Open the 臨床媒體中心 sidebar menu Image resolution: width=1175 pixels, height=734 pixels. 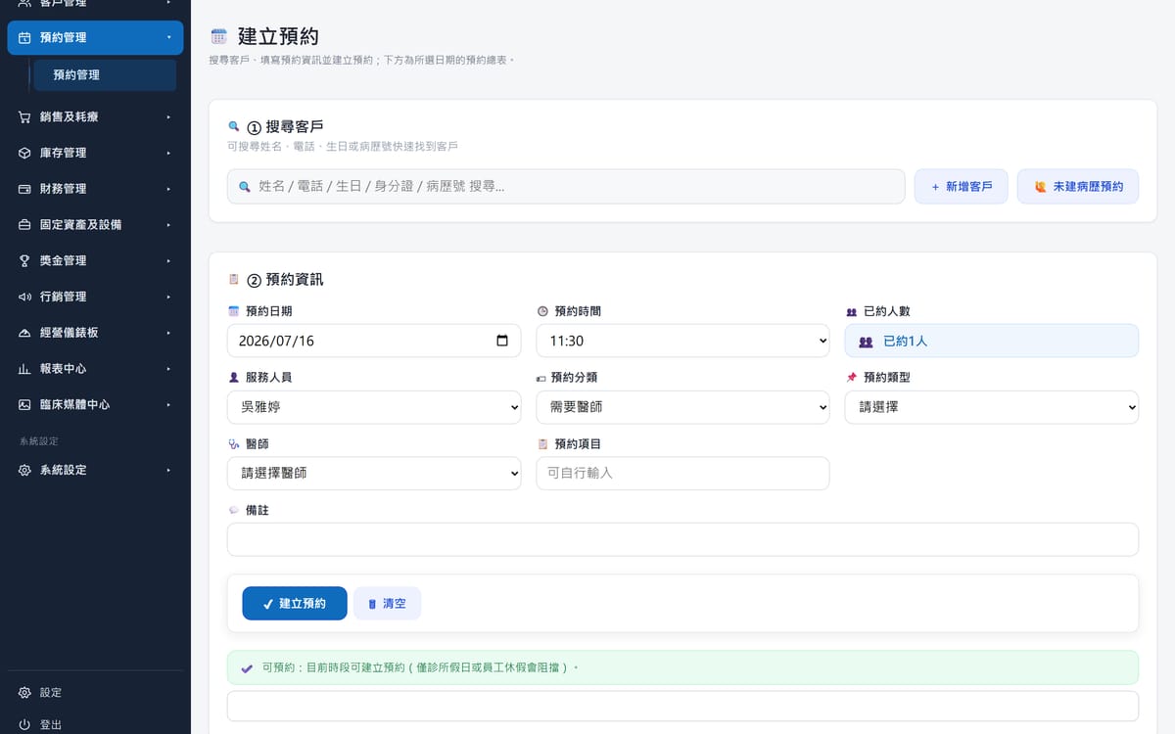click(x=95, y=404)
